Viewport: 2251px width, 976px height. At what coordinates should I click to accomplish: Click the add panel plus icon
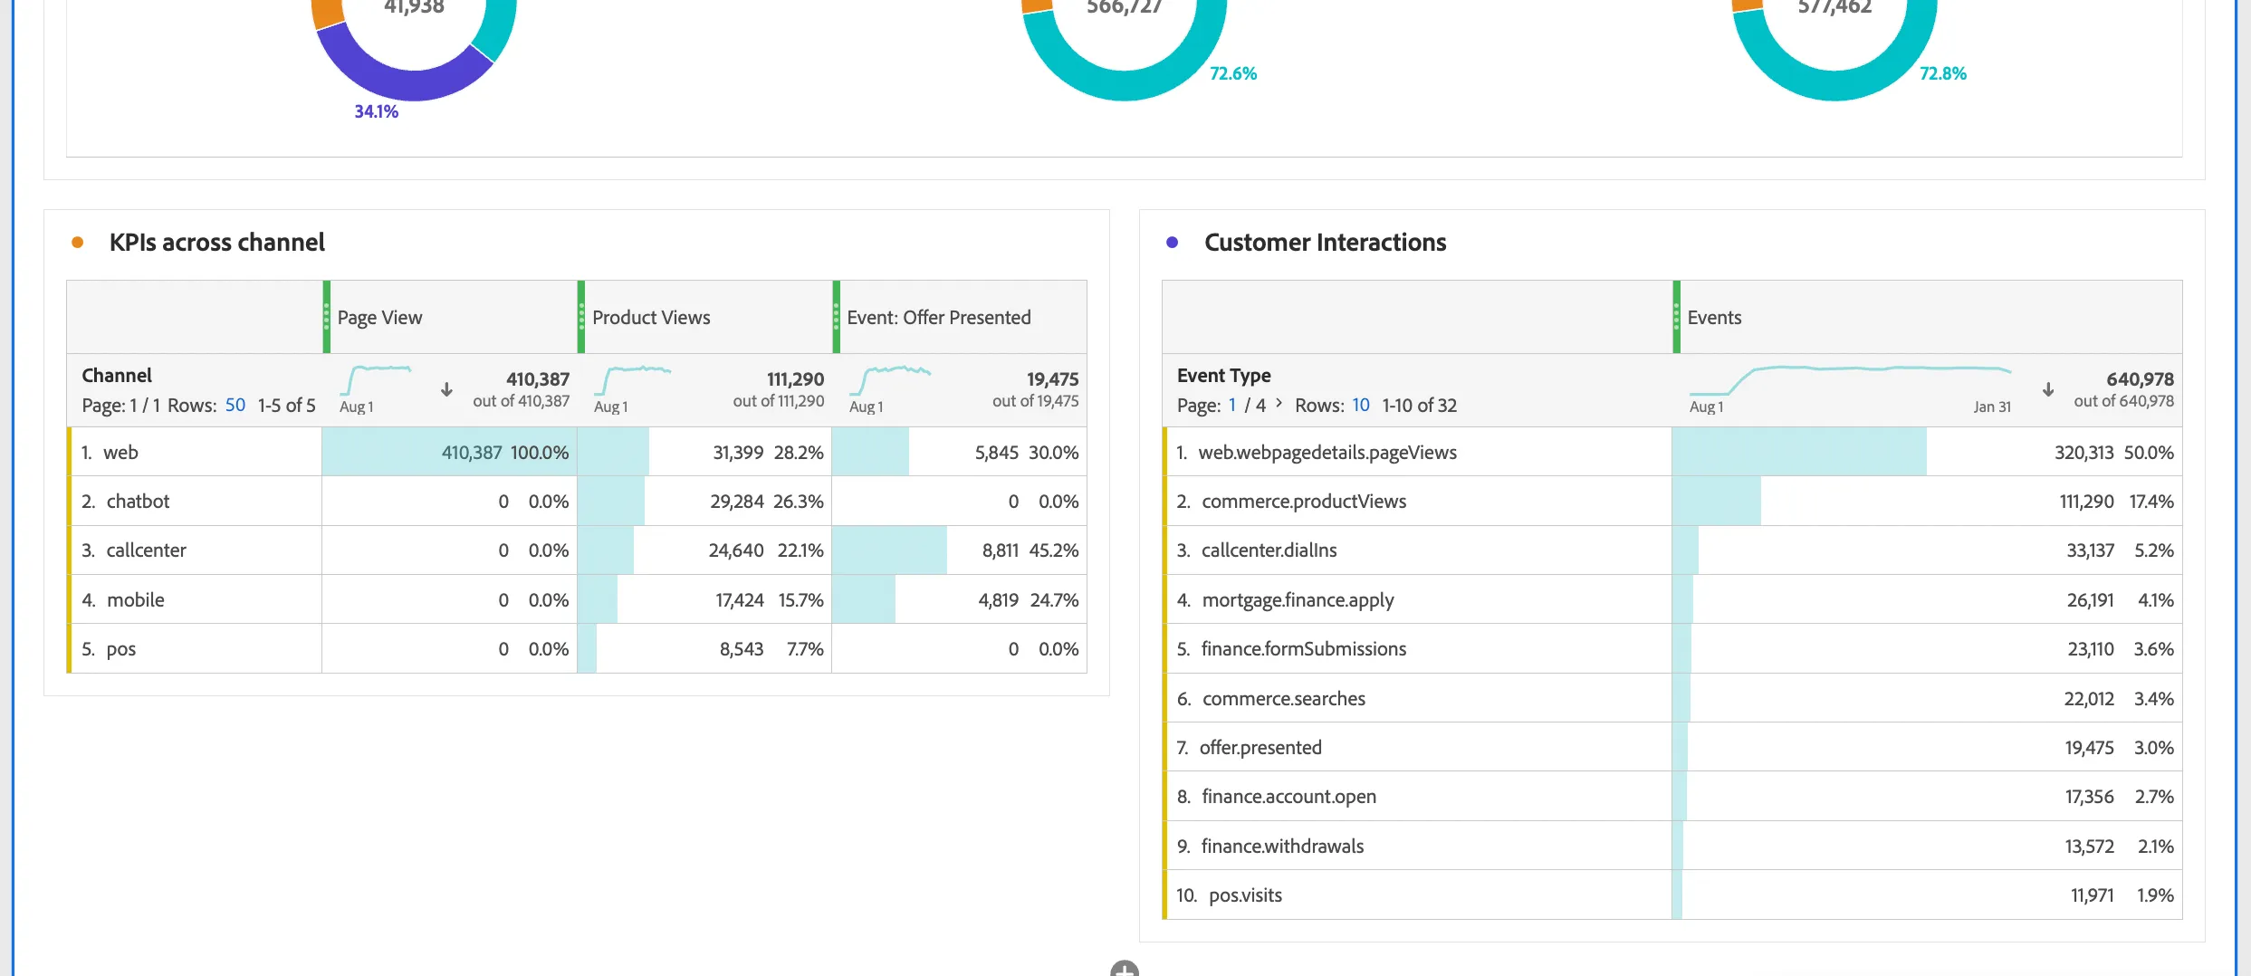click(x=1125, y=970)
